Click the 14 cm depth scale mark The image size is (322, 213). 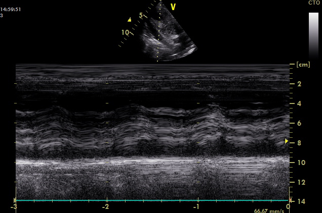click(x=300, y=202)
